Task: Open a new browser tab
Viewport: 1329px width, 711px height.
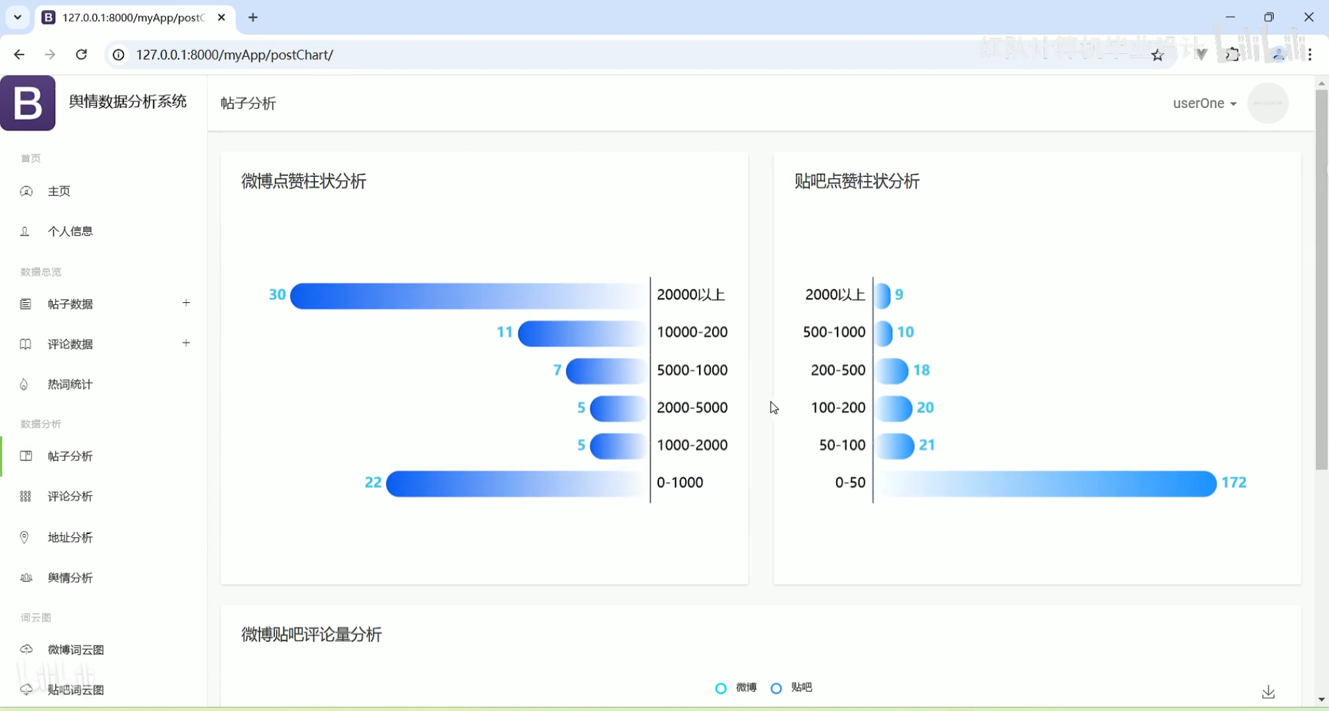Action: (x=253, y=18)
